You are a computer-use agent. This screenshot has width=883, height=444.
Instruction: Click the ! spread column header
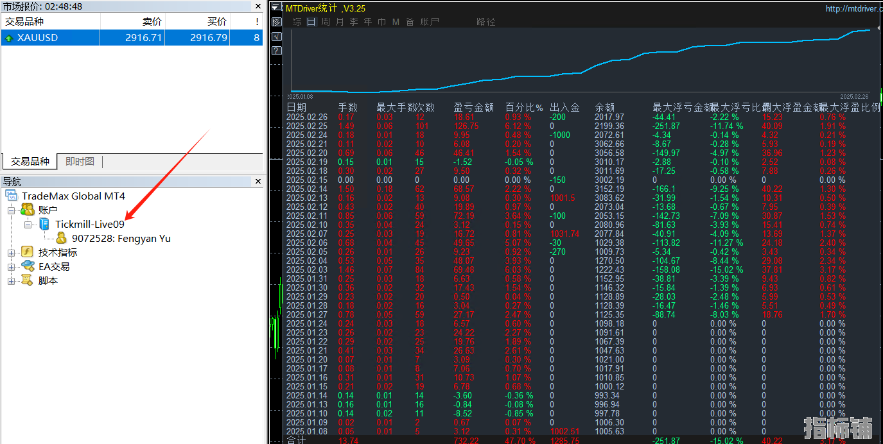pos(247,21)
